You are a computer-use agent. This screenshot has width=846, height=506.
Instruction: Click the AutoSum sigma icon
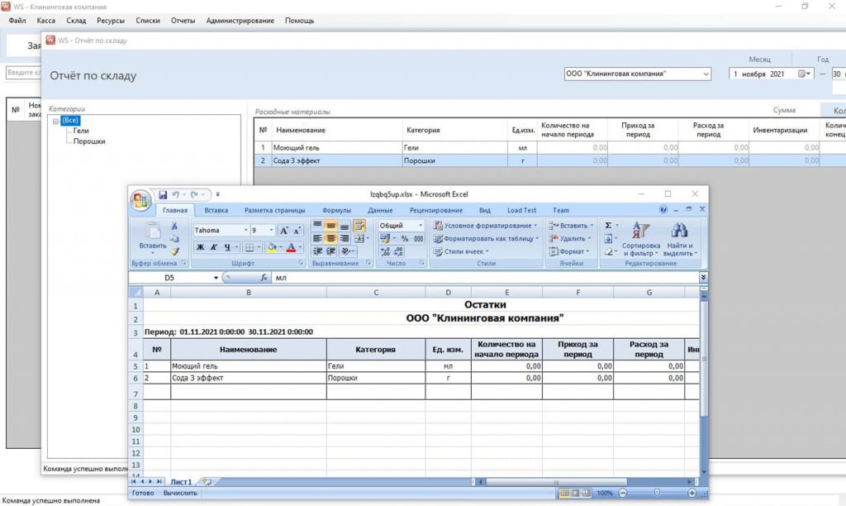608,226
